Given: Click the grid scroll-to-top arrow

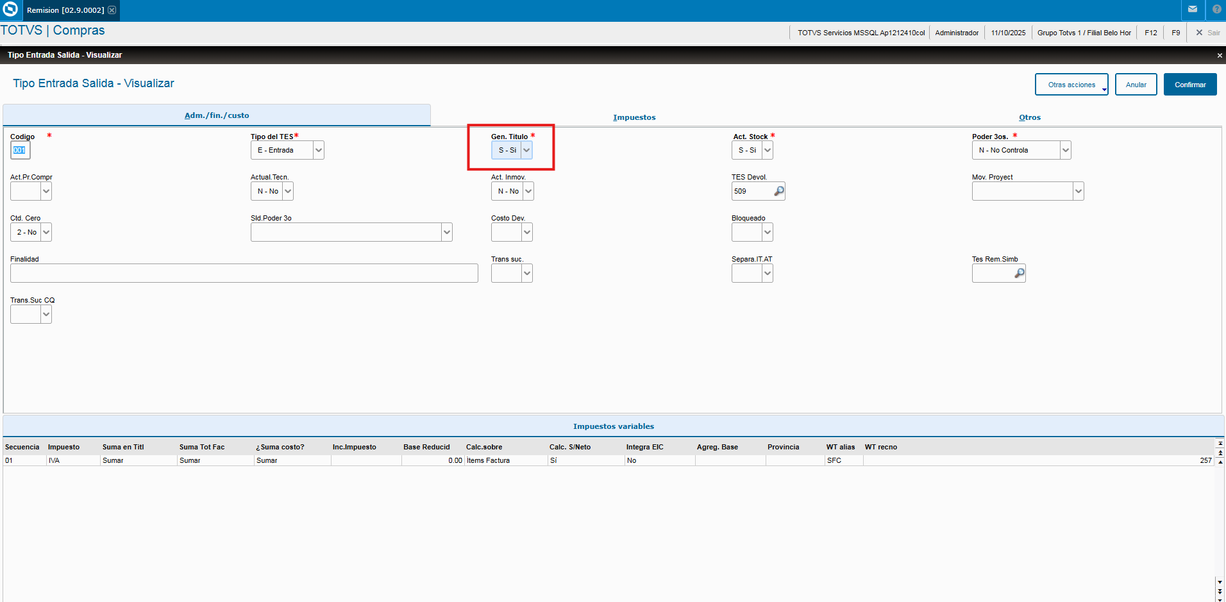Looking at the screenshot, I should [1220, 444].
